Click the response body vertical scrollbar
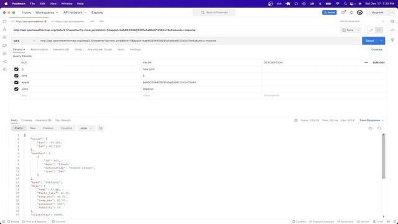The height and width of the screenshot is (224, 398). 383,156
